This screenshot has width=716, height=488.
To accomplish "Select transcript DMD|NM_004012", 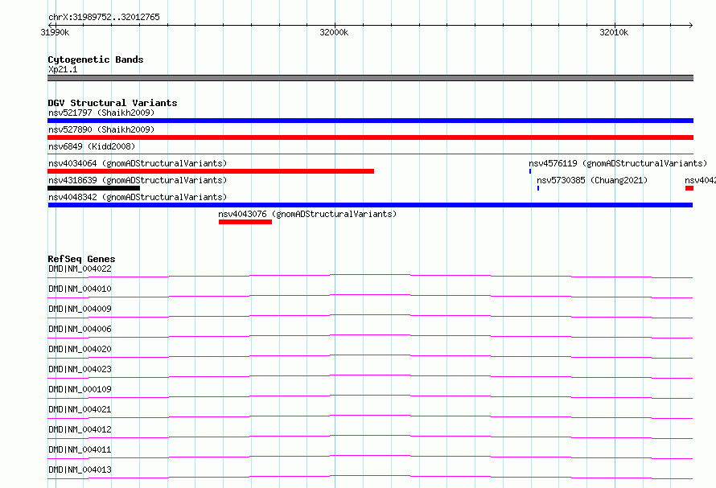I will coord(80,429).
